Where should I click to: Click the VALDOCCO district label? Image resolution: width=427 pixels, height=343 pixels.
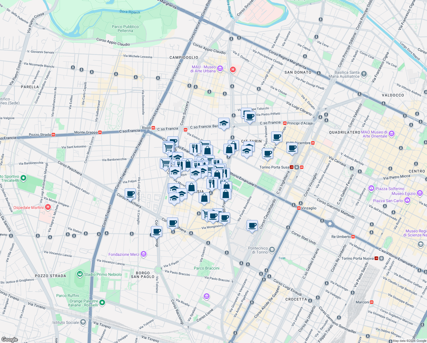click(393, 95)
